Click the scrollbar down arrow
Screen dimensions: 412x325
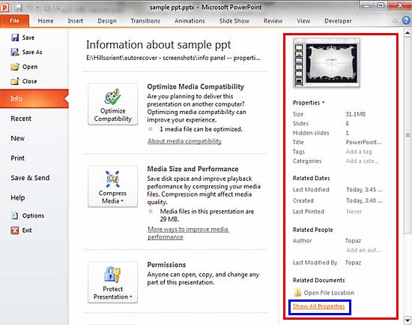coord(408,320)
